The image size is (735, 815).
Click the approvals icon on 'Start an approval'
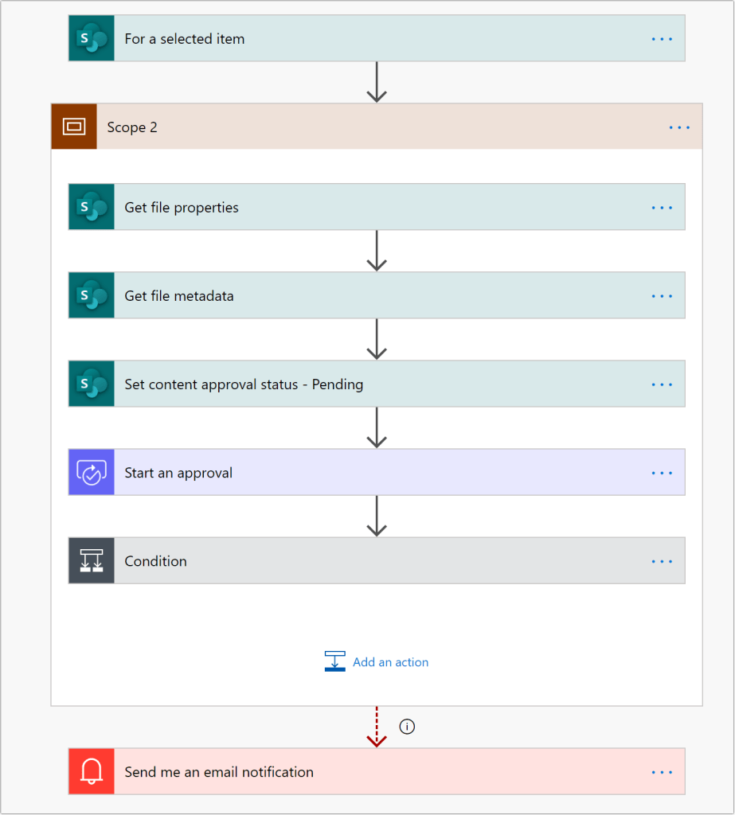(92, 472)
